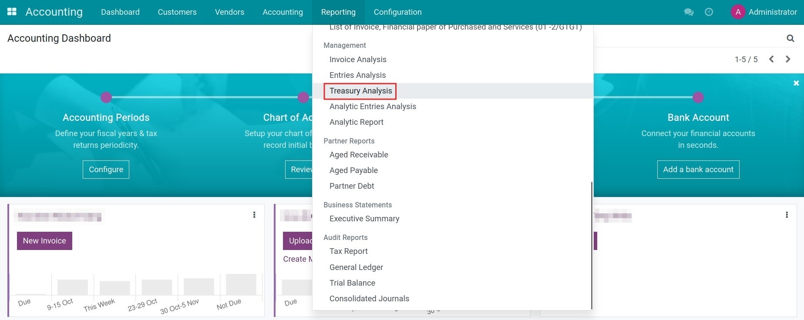
Task: Open the Configuration menu
Action: pos(397,12)
